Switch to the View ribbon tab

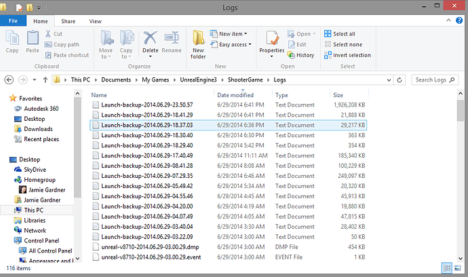tap(96, 22)
